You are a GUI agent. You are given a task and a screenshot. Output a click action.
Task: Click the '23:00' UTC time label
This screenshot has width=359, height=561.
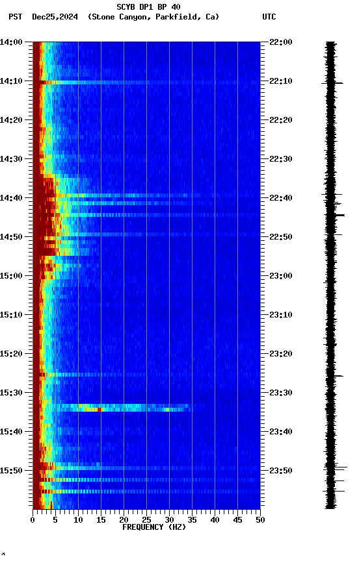point(281,276)
